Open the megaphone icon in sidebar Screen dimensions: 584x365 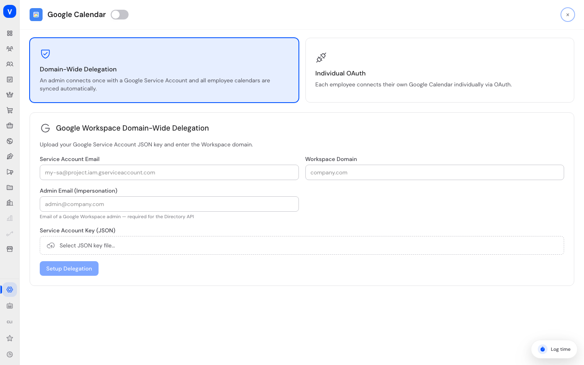click(x=10, y=172)
